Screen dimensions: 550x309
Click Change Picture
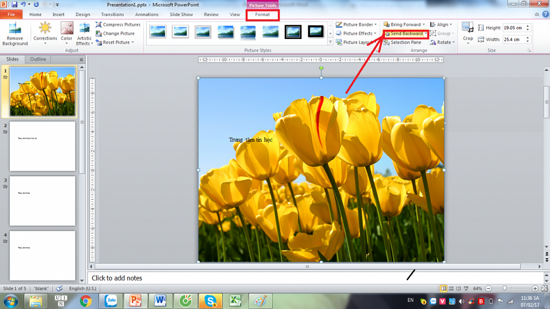pyautogui.click(x=115, y=33)
